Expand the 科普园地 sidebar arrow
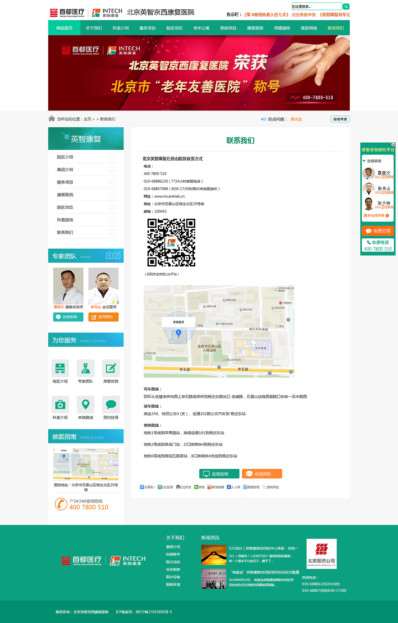 click(x=112, y=220)
